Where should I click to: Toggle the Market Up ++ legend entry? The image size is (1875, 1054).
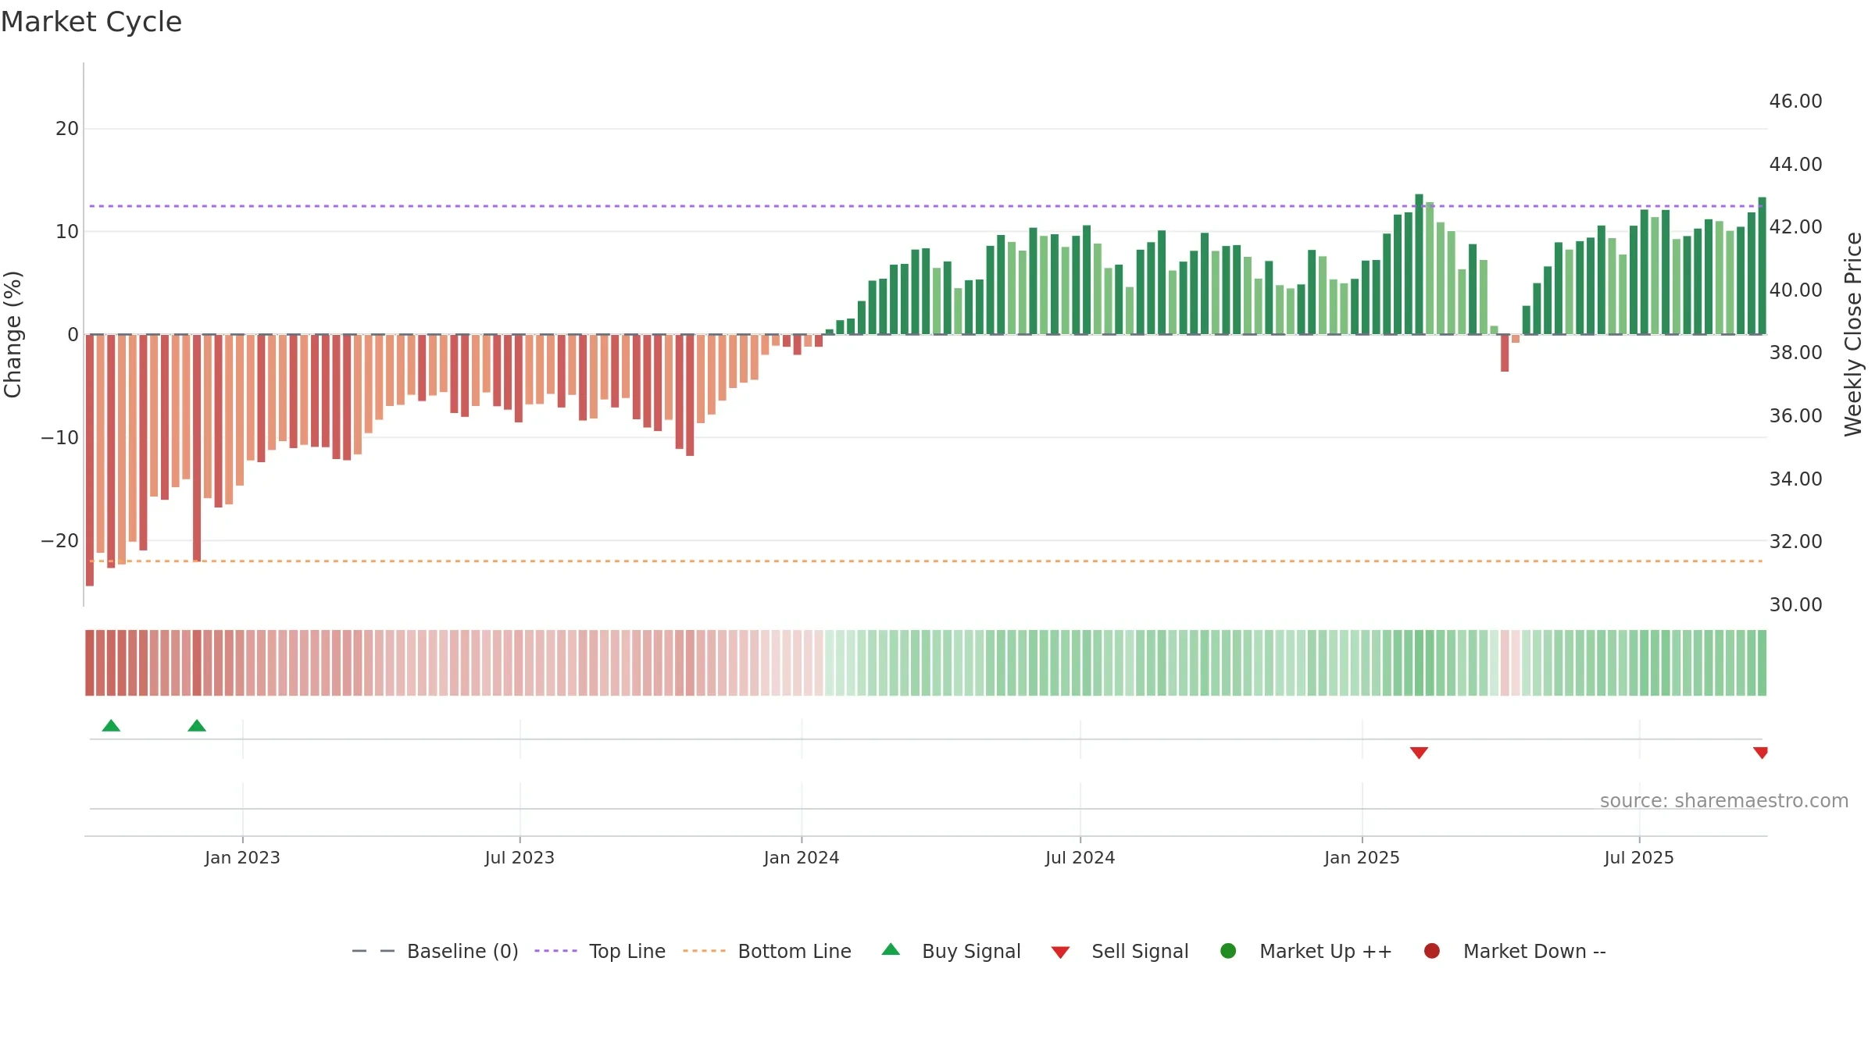pos(1306,951)
